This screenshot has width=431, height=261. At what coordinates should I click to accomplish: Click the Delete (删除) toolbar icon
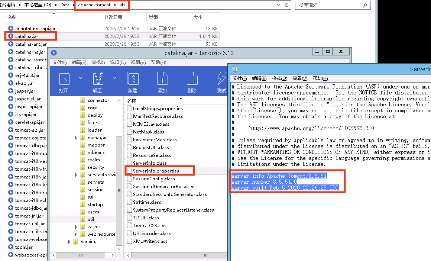[x=192, y=78]
